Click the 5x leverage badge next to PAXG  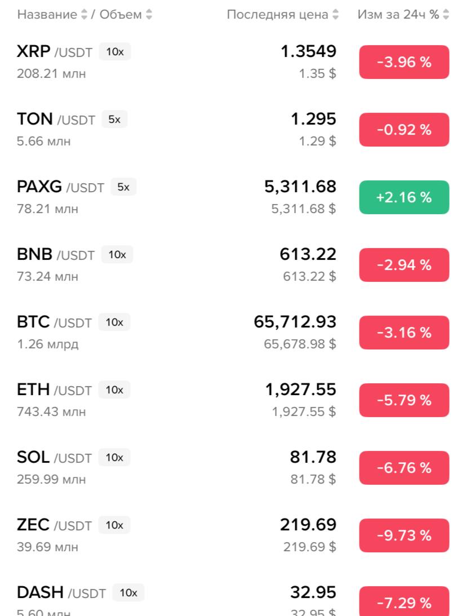pos(123,187)
